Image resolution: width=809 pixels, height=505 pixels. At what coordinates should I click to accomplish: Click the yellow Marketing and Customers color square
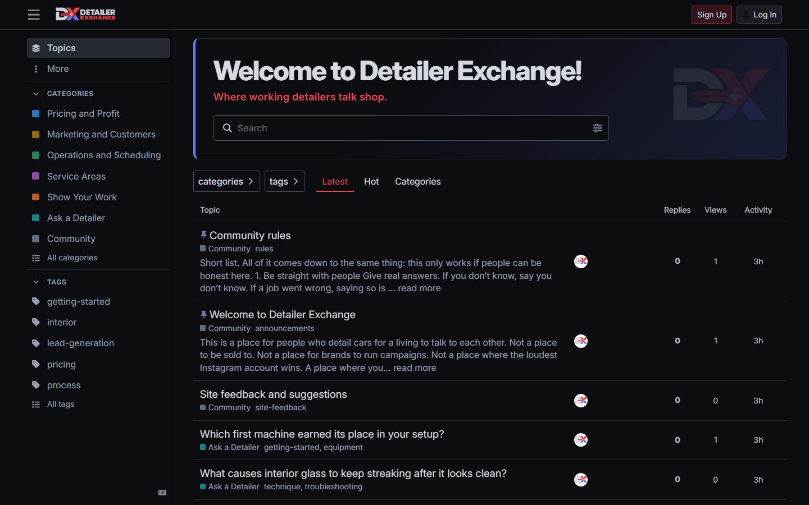click(x=36, y=135)
